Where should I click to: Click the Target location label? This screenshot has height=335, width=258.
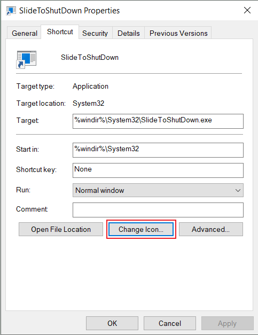(x=41, y=104)
